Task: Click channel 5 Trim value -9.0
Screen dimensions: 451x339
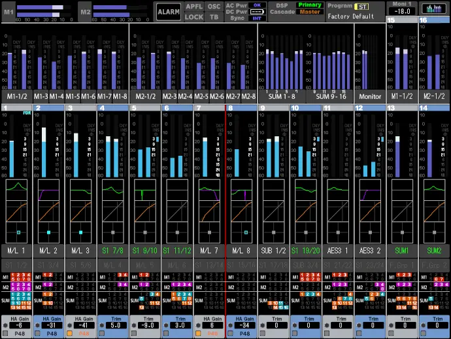Action: click(148, 325)
